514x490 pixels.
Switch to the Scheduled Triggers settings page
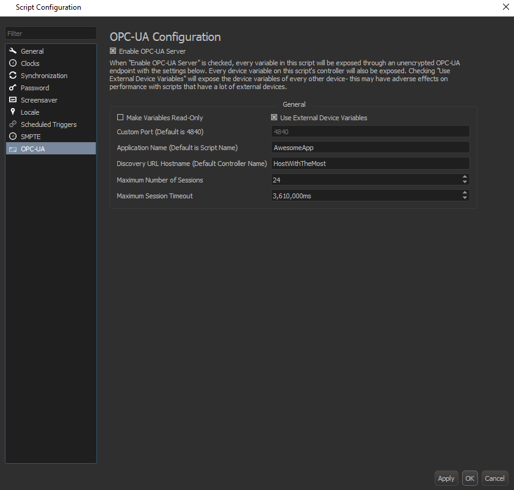coord(49,124)
